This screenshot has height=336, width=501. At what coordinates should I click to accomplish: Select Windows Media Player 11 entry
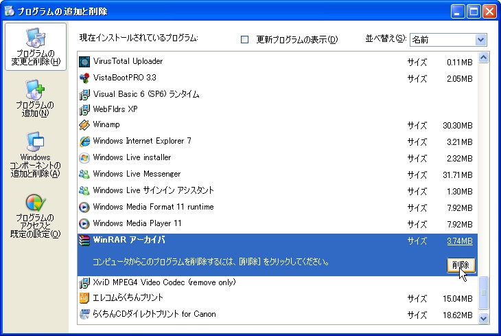click(277, 224)
